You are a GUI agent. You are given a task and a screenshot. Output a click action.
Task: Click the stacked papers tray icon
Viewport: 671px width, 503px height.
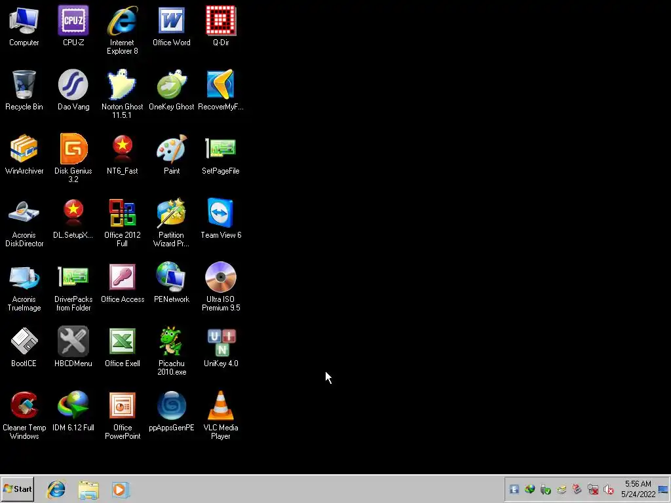[x=561, y=489]
